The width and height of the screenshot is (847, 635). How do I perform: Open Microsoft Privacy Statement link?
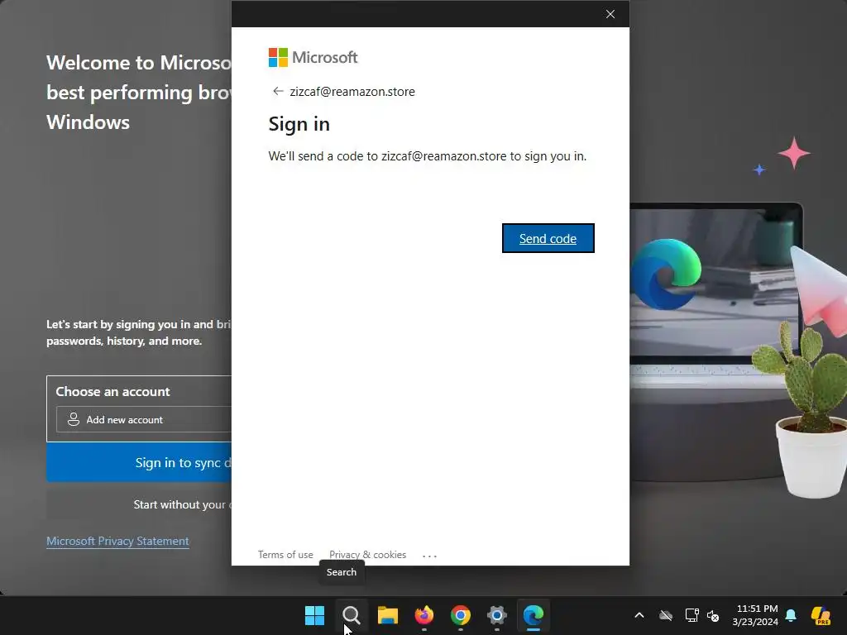click(x=117, y=541)
